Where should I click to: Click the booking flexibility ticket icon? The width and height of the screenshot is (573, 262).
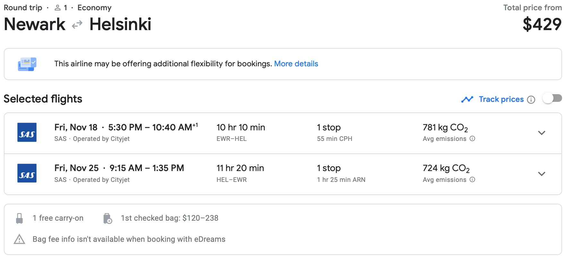27,64
